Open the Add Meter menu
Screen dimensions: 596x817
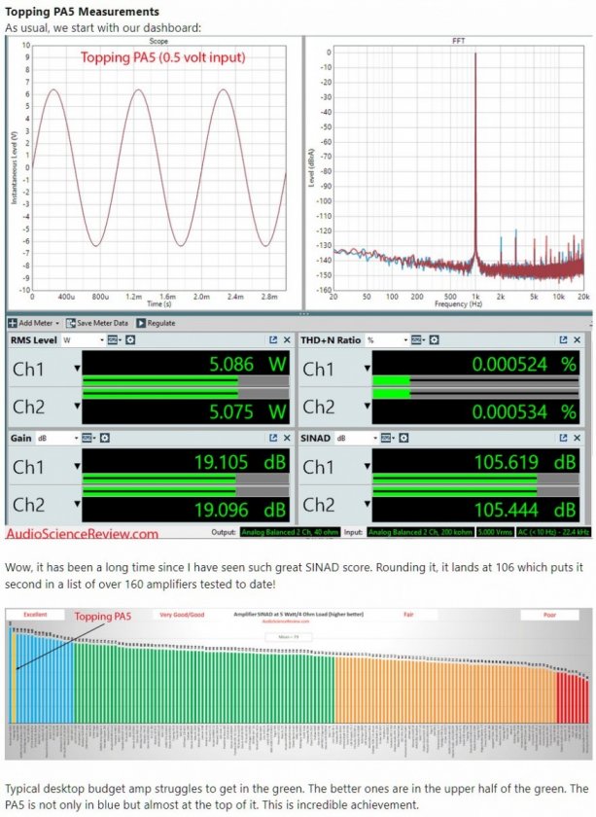point(33,323)
